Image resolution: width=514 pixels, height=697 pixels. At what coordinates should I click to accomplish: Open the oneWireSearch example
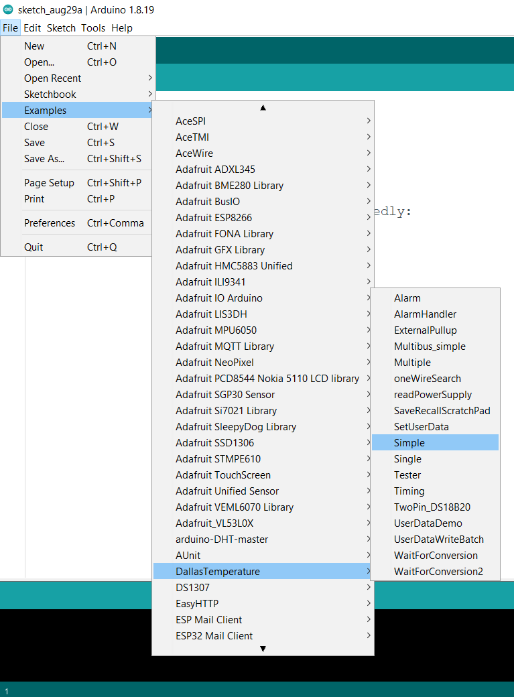[x=427, y=379]
